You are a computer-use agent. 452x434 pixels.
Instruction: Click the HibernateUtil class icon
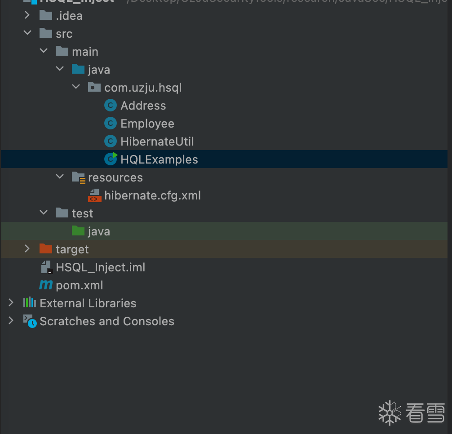110,142
